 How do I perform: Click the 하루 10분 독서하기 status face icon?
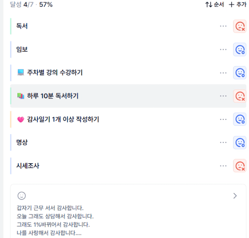(x=239, y=96)
